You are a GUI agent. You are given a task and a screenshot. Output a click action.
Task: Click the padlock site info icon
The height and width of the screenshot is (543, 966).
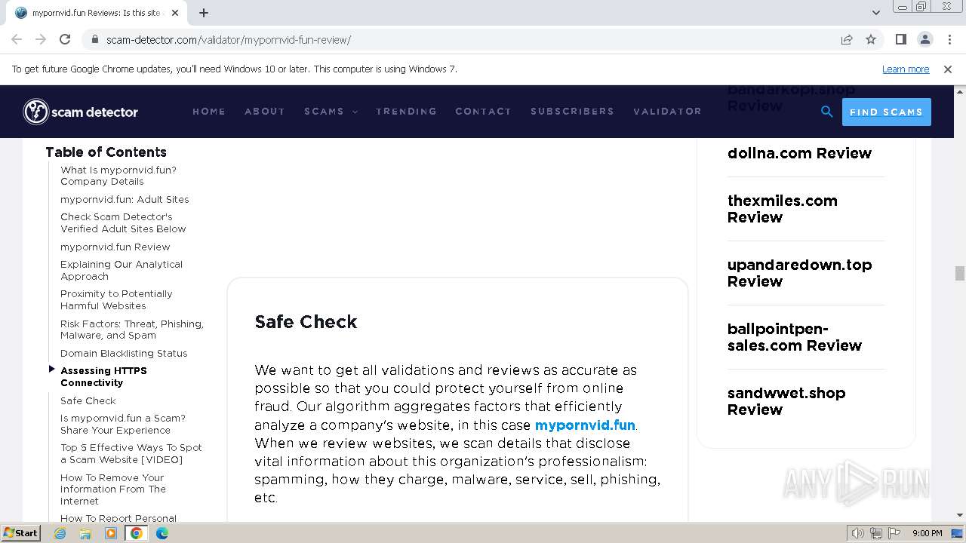click(94, 39)
